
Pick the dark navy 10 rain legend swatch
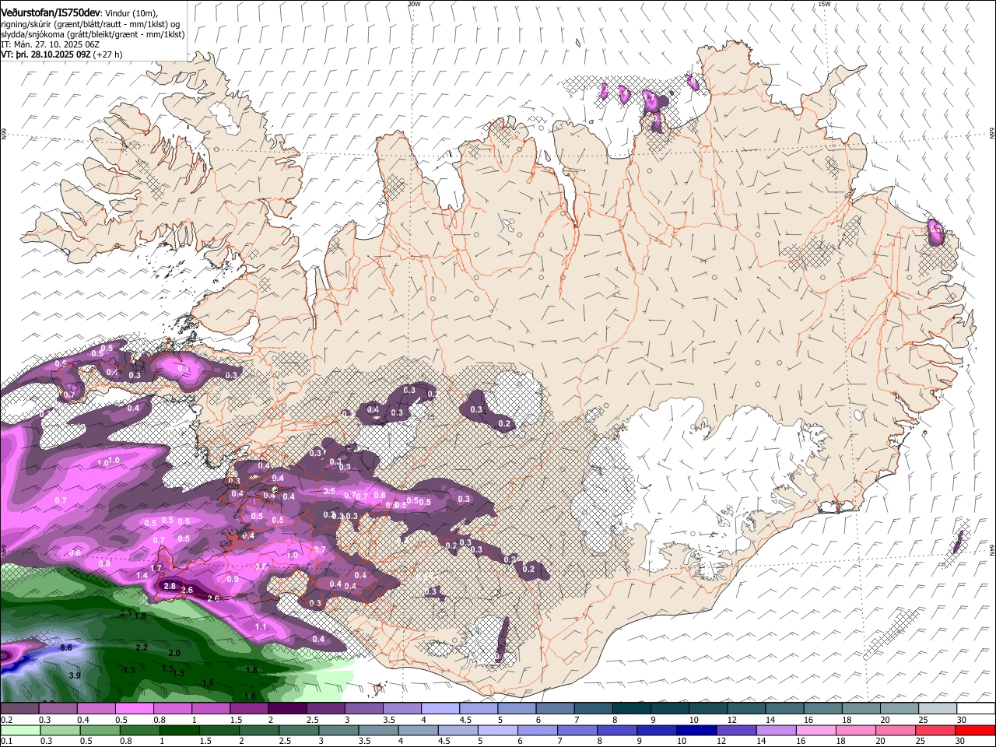click(x=696, y=731)
